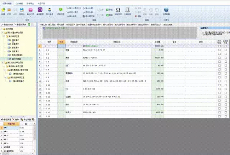
Task: Open the purple backup history clock icon
Action: [x=40, y=10]
